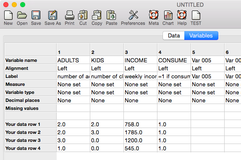Click the Measure cell for INCOME
This screenshot has width=241, height=160.
(x=141, y=84)
